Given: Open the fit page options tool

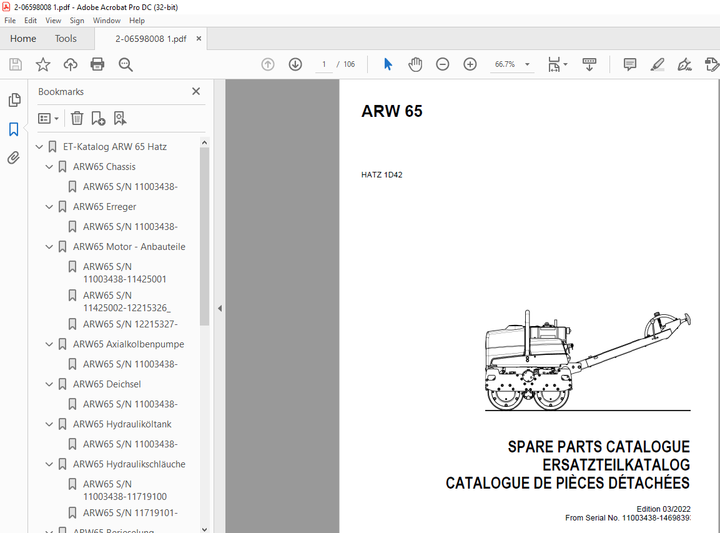Looking at the screenshot, I should click(x=558, y=64).
